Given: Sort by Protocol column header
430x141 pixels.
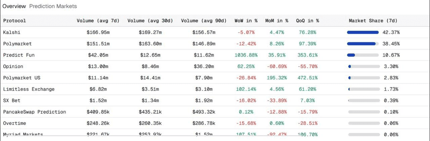Looking at the screenshot, I should click(14, 21).
